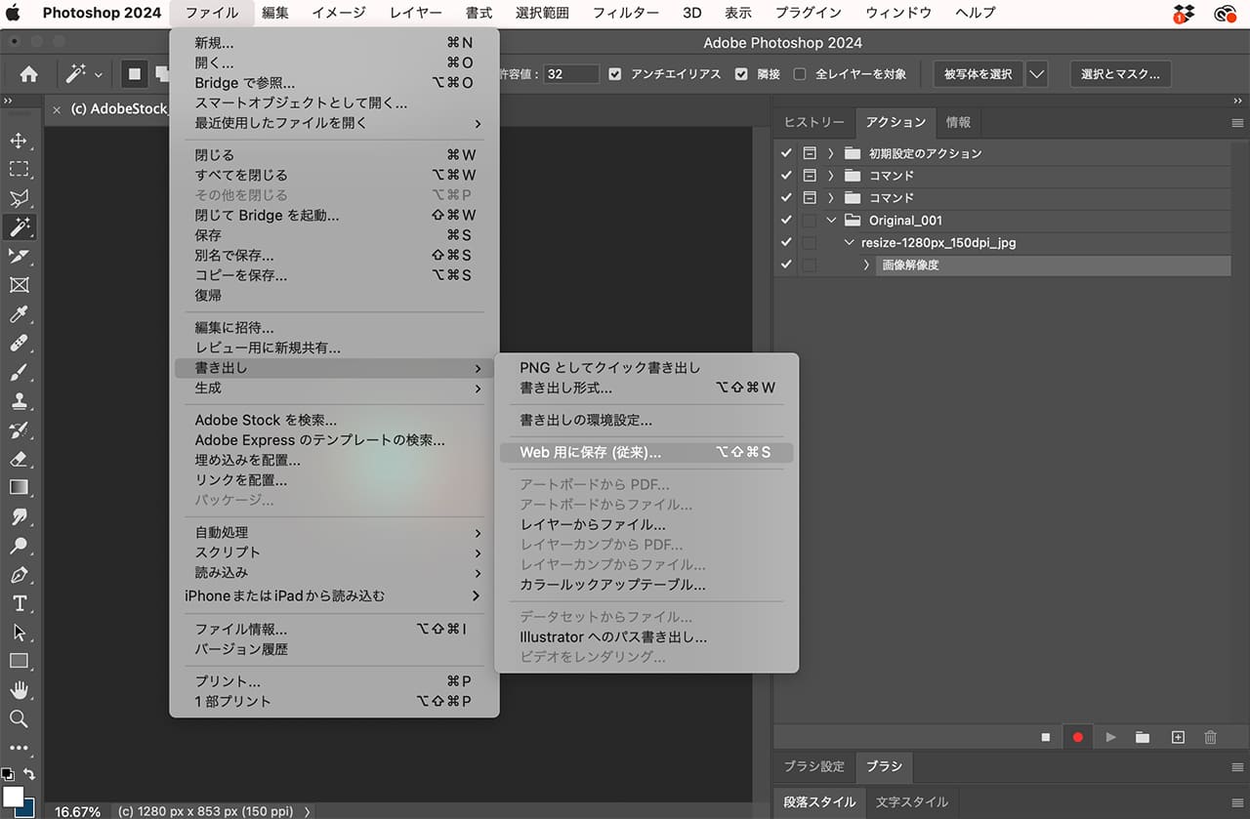Activate the Hand tool
Image resolution: width=1250 pixels, height=819 pixels.
(19, 690)
